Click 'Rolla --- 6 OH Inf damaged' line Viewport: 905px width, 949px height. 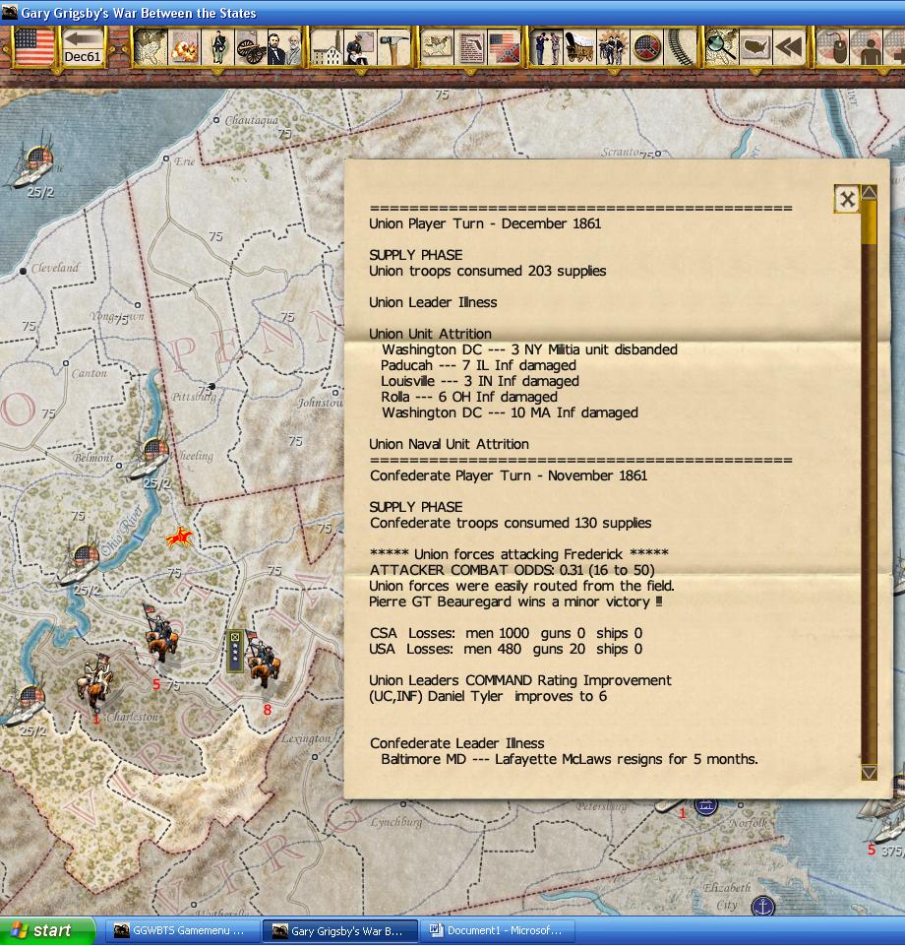(469, 397)
